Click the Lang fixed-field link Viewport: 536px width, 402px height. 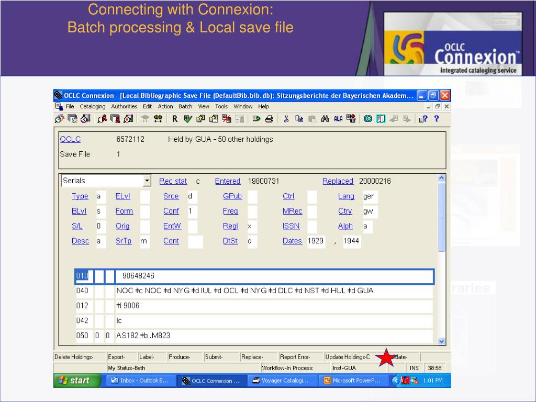click(346, 196)
